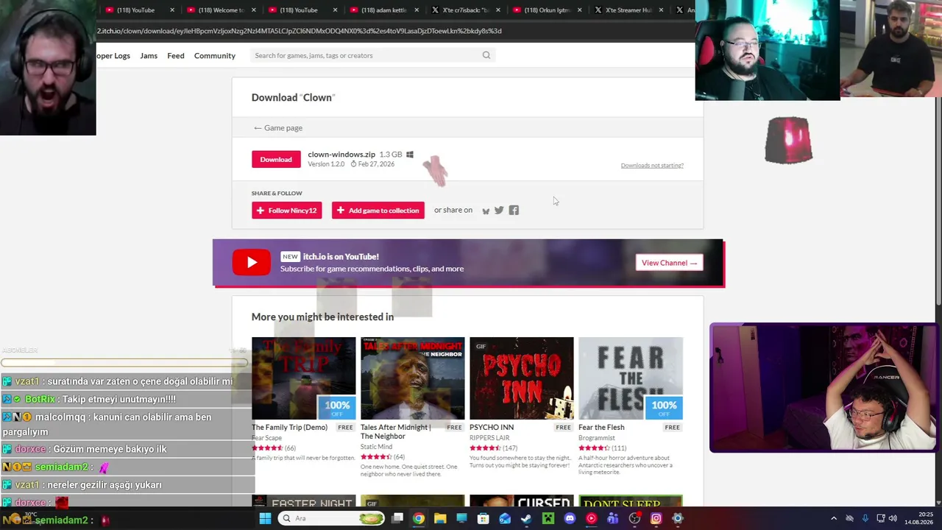942x530 pixels.
Task: Open Microsoft Store from the taskbar
Action: click(484, 518)
